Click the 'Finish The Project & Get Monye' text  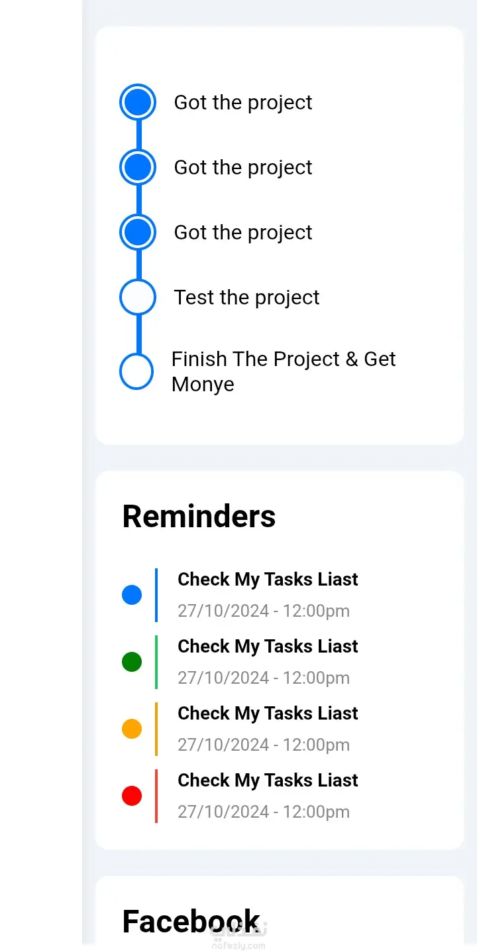284,371
